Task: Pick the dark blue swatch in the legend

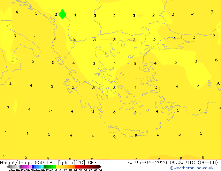Action: tap(33, 166)
